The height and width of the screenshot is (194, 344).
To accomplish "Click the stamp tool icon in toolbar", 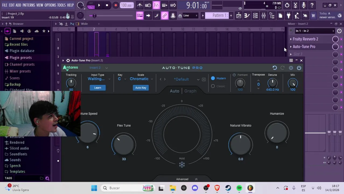I will click(x=173, y=16).
